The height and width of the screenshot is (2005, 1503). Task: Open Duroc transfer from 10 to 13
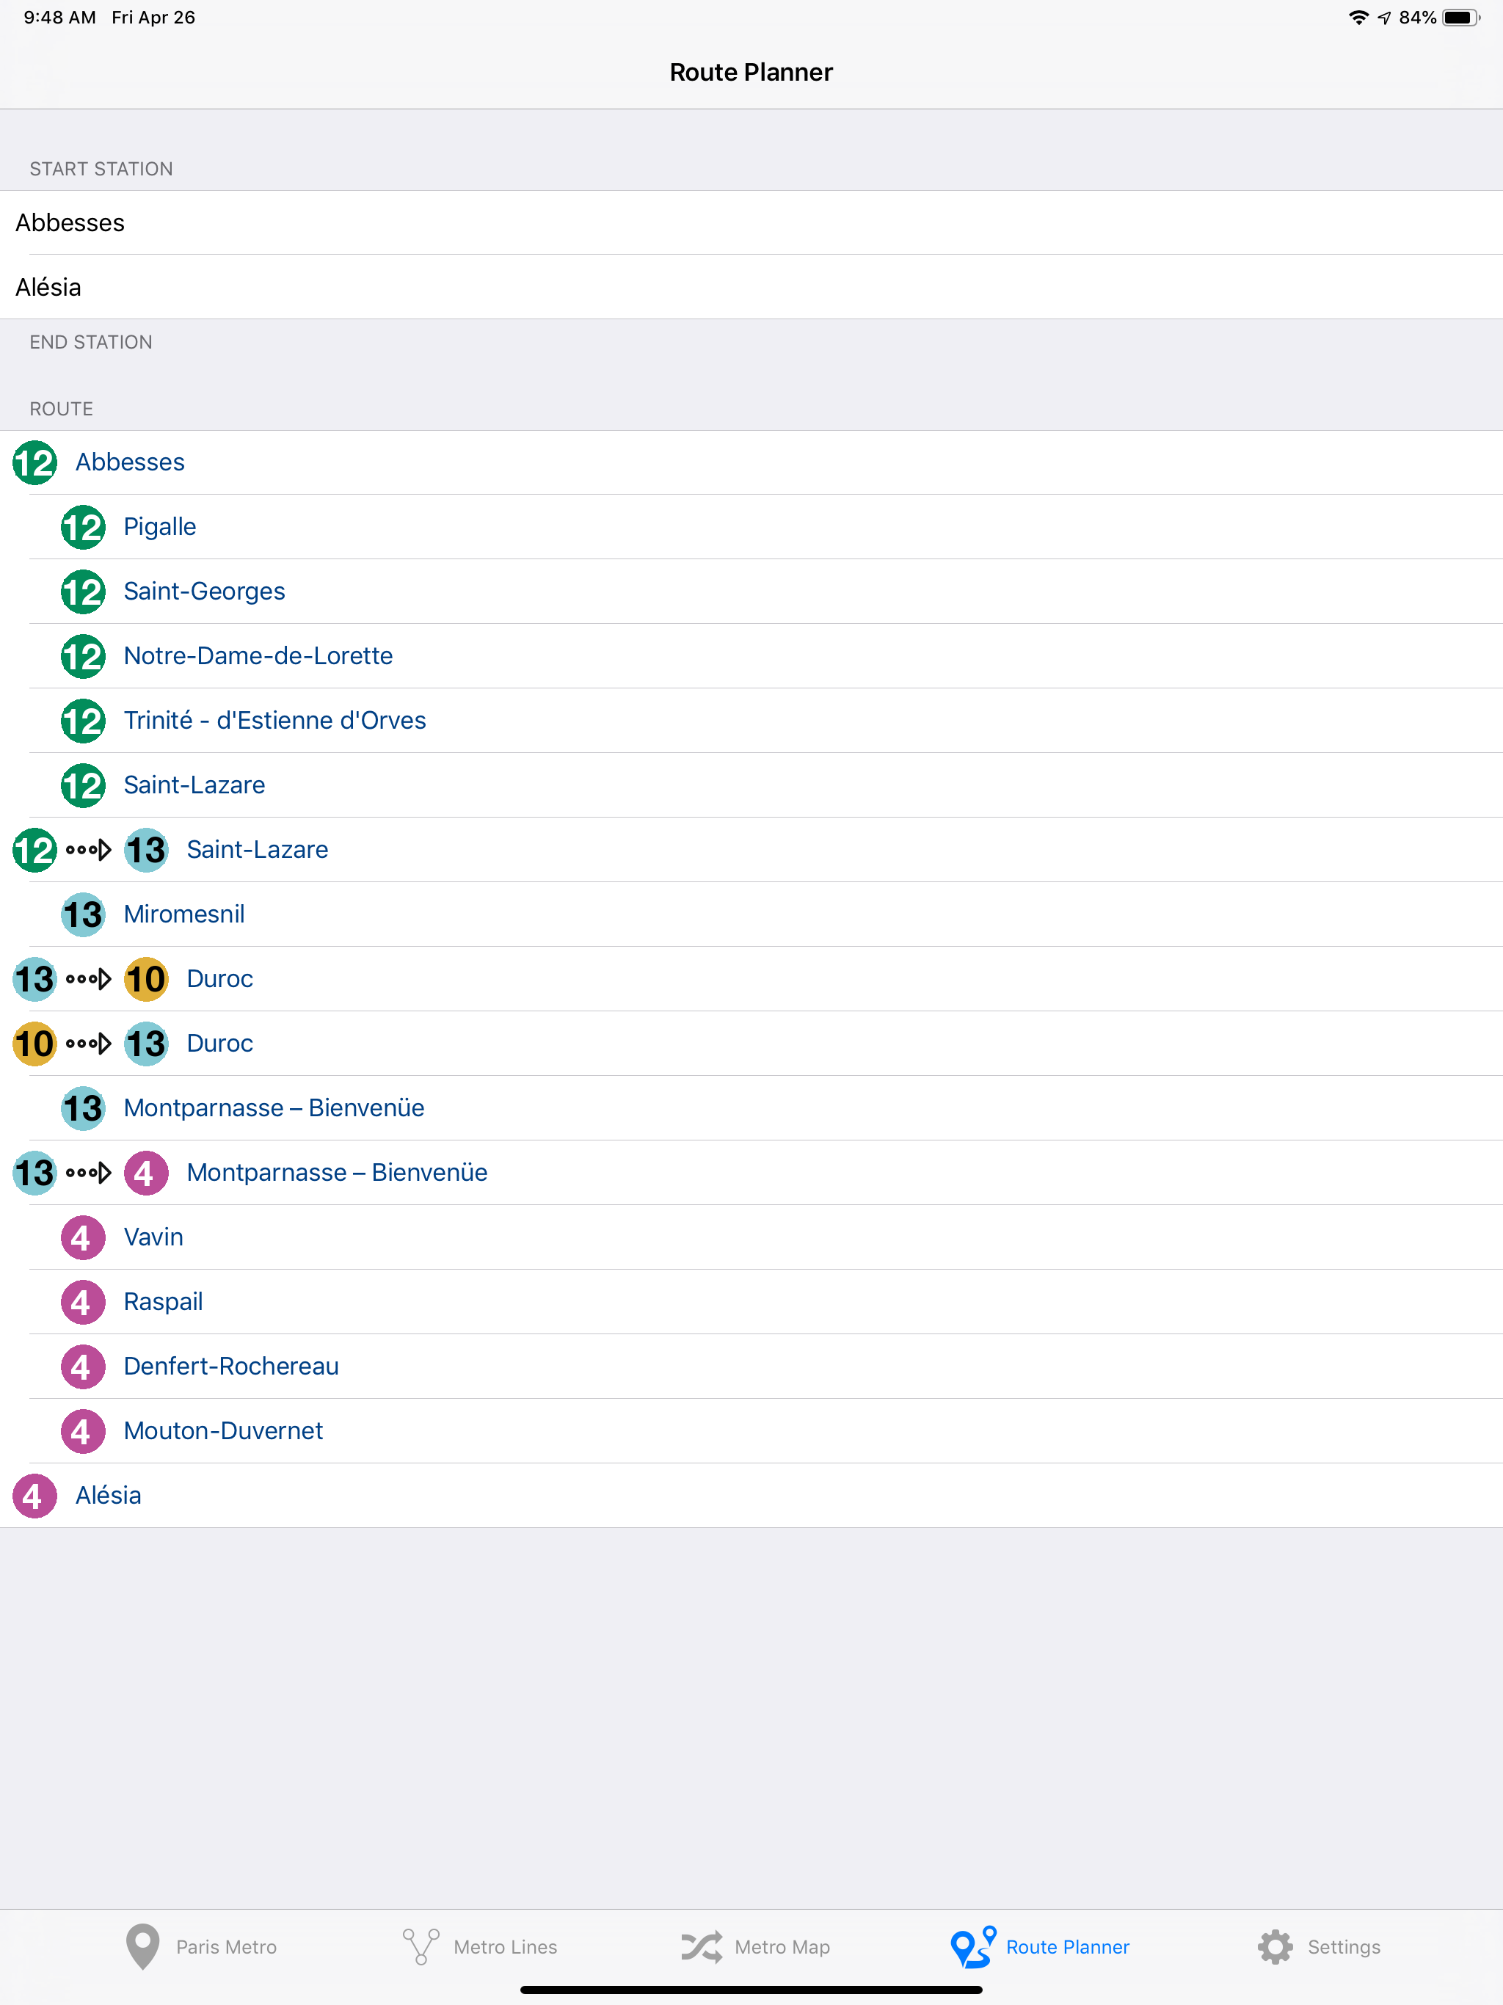coord(751,1044)
